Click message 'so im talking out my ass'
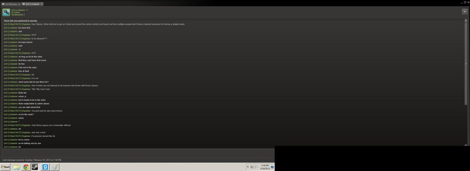 click(x=30, y=143)
